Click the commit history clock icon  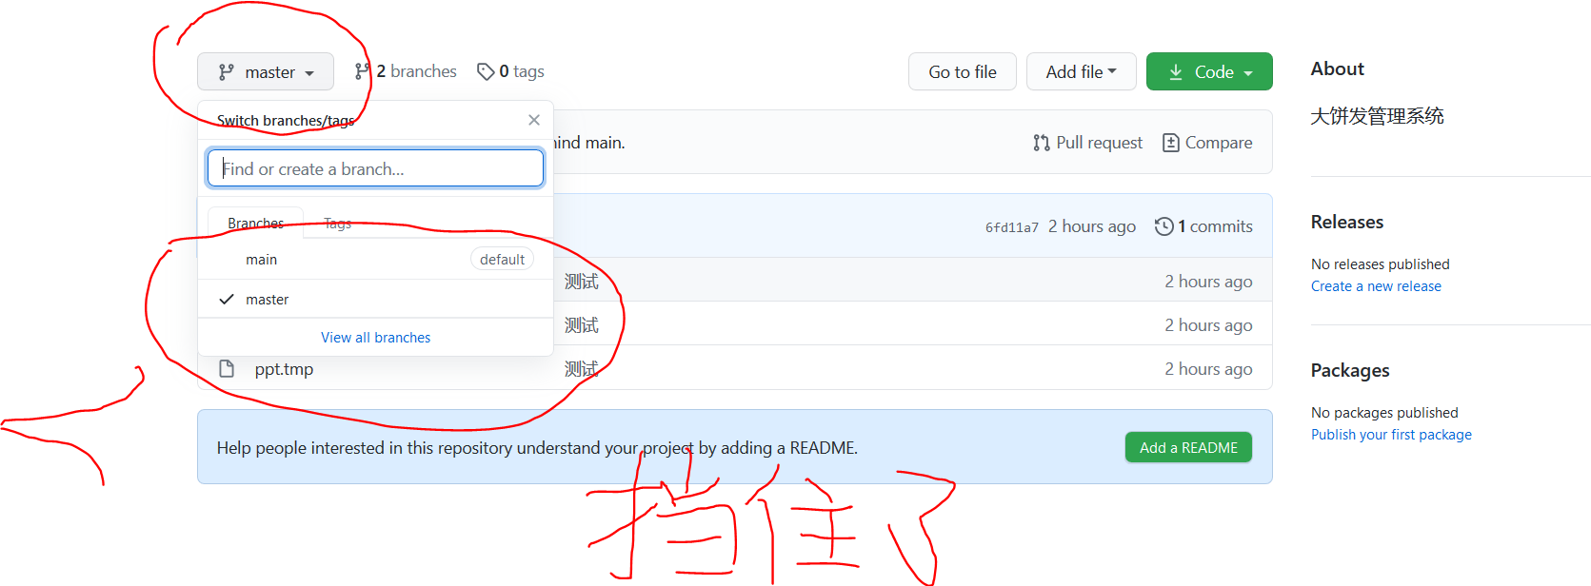(1163, 226)
